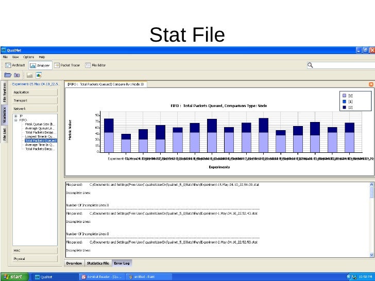Open the Options menu

[28, 57]
